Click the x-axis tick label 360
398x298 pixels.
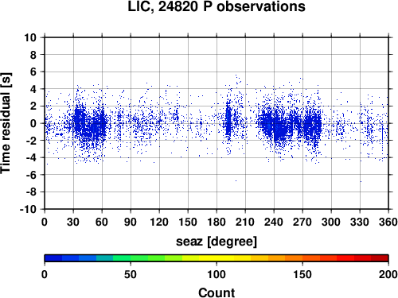click(x=388, y=222)
